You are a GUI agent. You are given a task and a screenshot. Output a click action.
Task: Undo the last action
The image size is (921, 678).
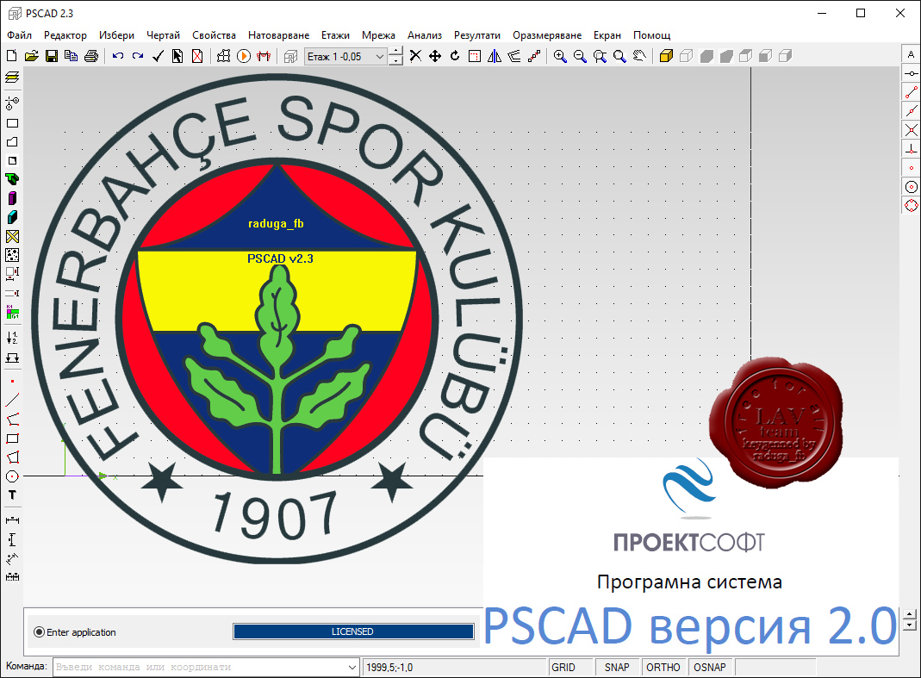118,56
